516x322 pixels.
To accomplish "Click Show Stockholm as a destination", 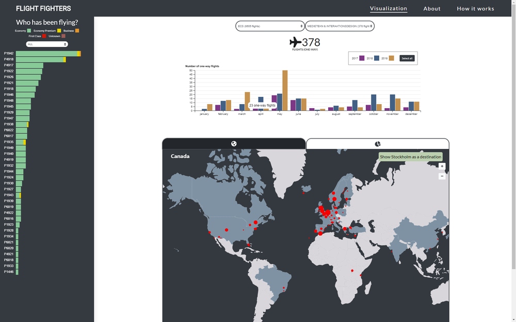I will [x=410, y=157].
